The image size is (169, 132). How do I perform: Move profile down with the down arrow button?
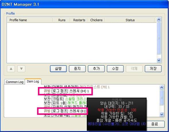coord(21,69)
